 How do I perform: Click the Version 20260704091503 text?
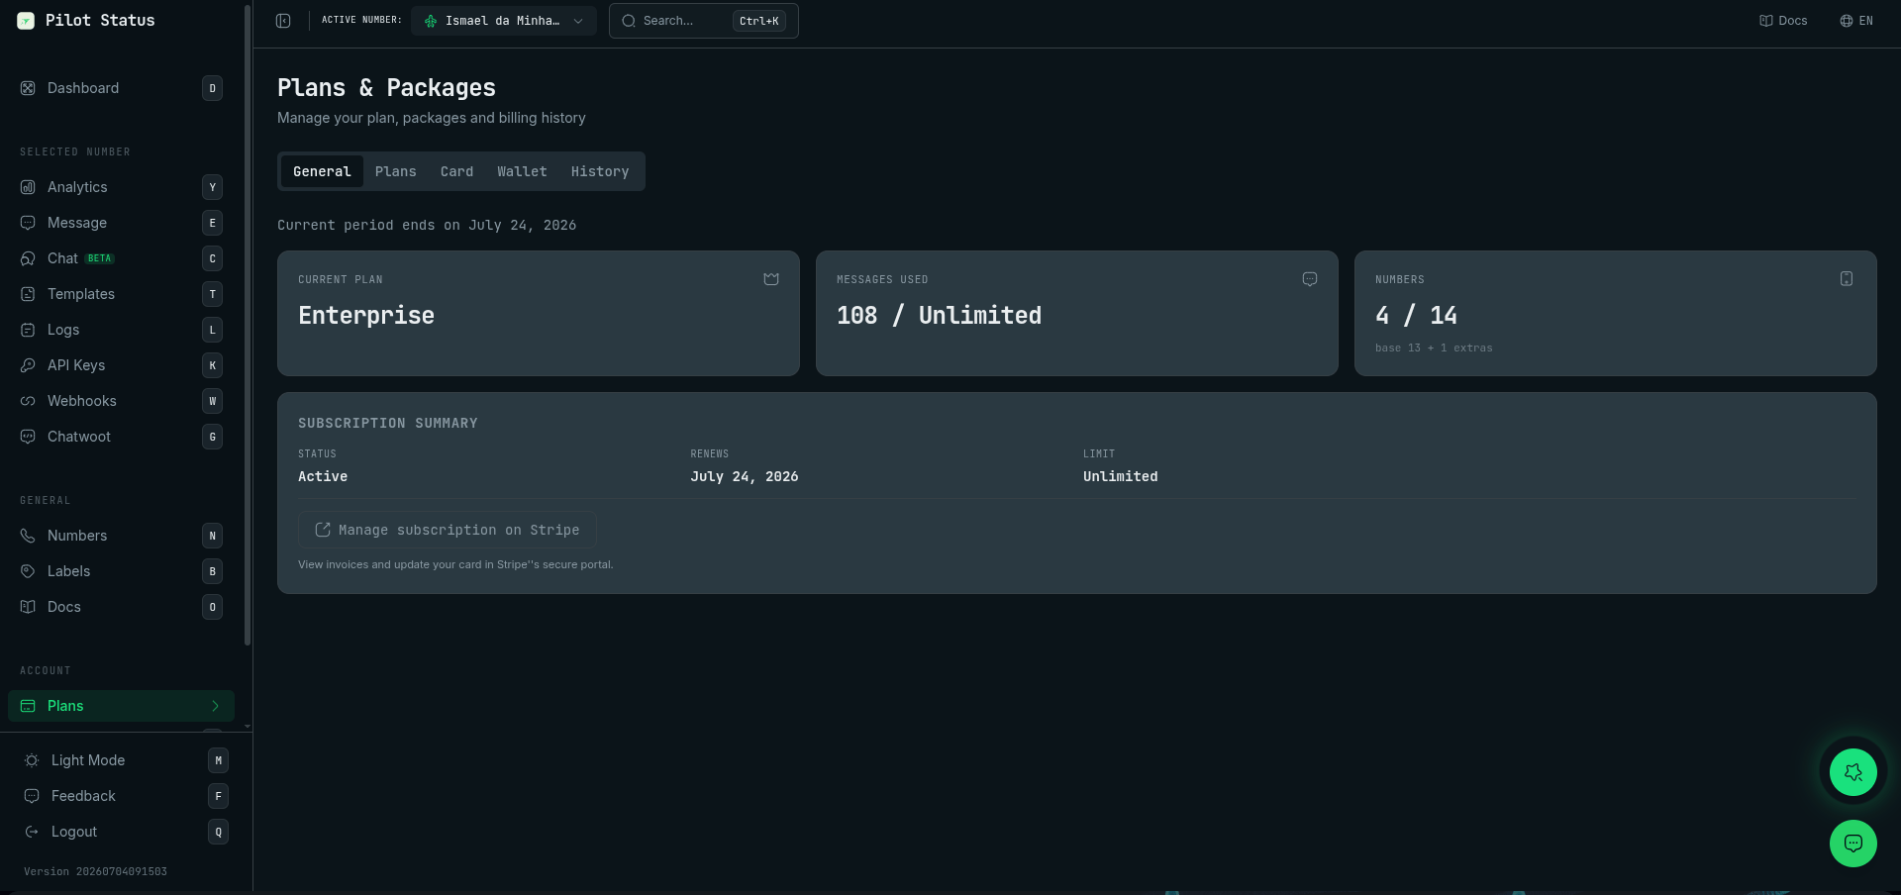pos(96,872)
